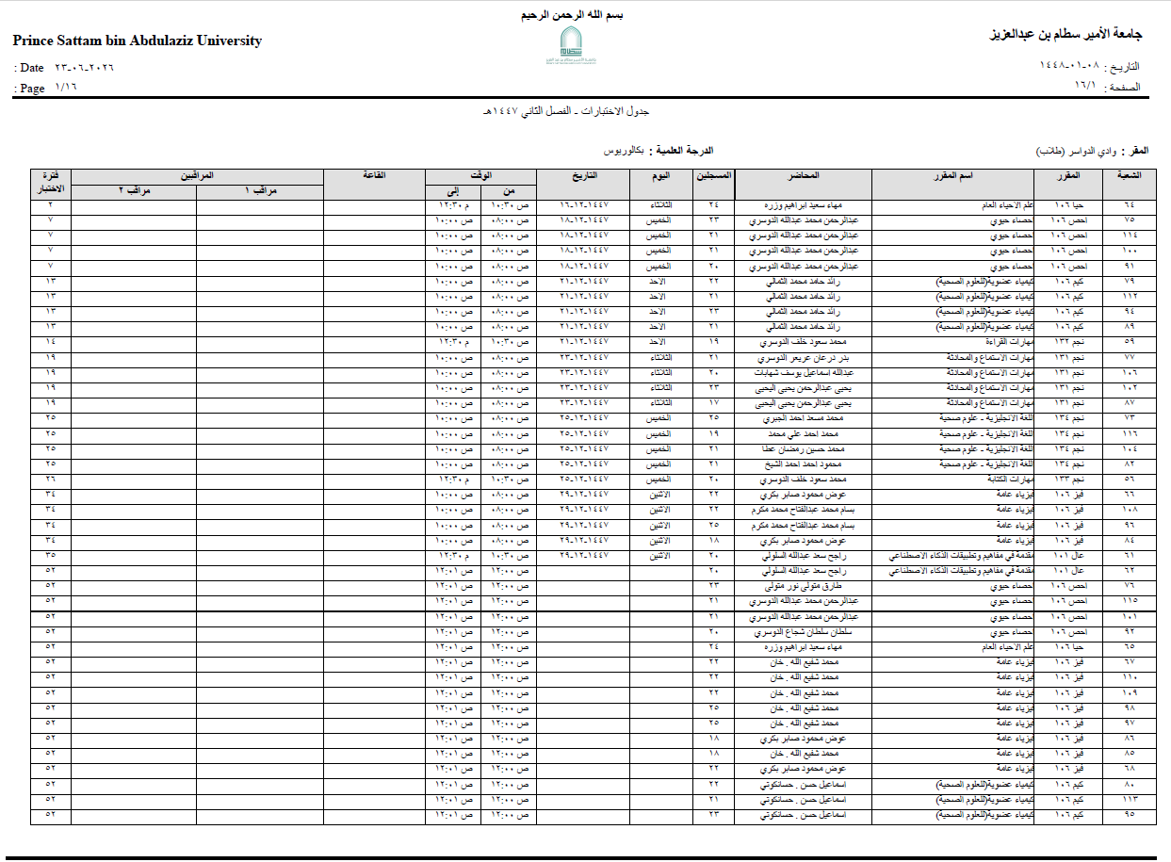This screenshot has height=862, width=1171.
Task: Click the 'من' time sub-header
Action: pyautogui.click(x=509, y=190)
